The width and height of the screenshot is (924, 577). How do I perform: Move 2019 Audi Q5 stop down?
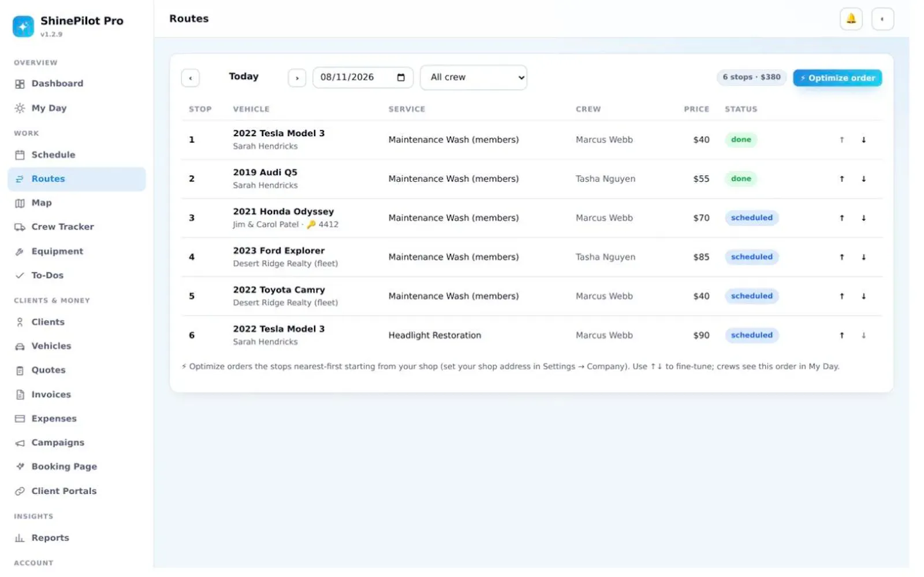click(x=863, y=179)
